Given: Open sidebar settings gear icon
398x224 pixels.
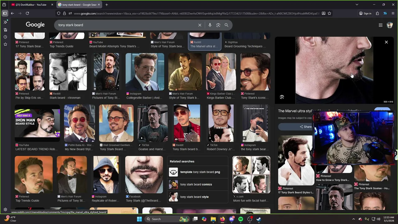Looking at the screenshot, I should 5,210.
